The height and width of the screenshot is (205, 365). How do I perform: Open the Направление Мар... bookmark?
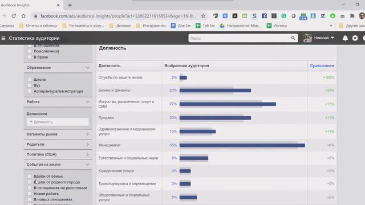[240, 26]
